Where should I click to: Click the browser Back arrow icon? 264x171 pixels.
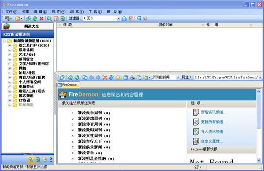tap(92, 77)
